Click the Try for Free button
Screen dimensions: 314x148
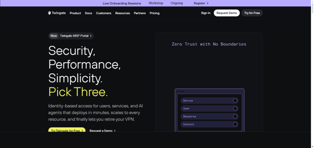(x=252, y=13)
